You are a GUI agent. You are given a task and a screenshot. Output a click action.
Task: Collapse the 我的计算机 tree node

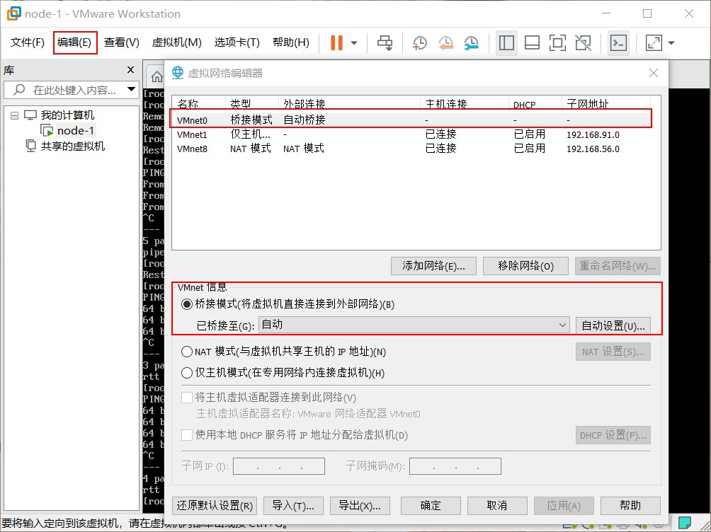click(15, 115)
